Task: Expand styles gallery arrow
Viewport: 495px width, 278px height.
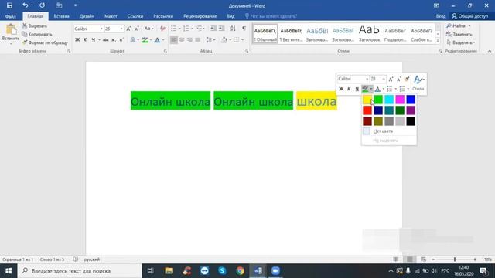Action: pos(438,41)
